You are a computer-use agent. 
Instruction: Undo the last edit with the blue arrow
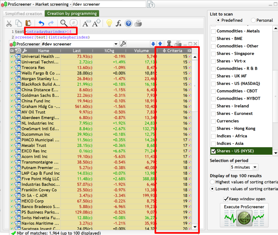(x=41, y=23)
